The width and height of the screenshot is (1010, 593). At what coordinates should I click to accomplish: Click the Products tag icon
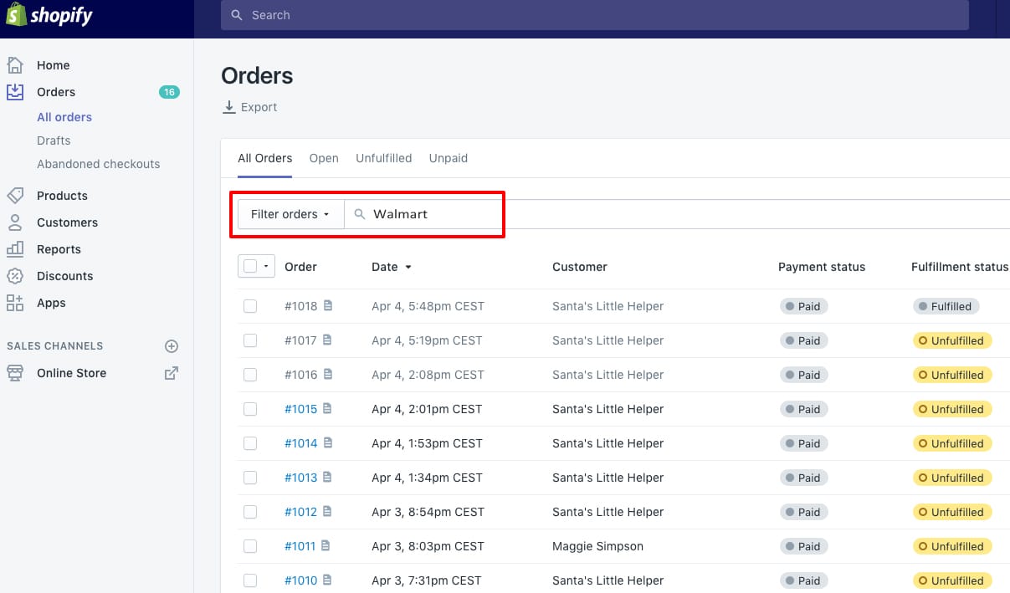15,196
